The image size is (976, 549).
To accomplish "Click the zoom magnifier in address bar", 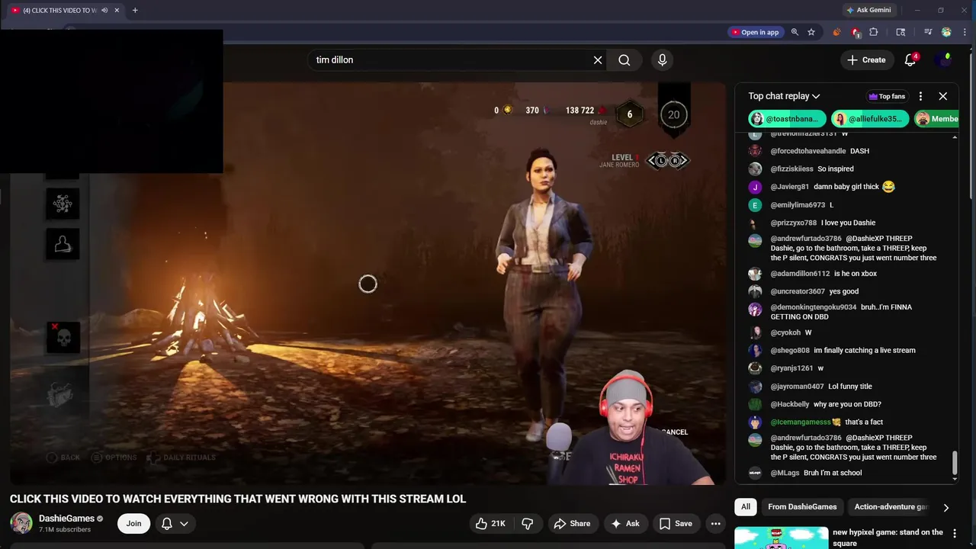I will 795,32.
